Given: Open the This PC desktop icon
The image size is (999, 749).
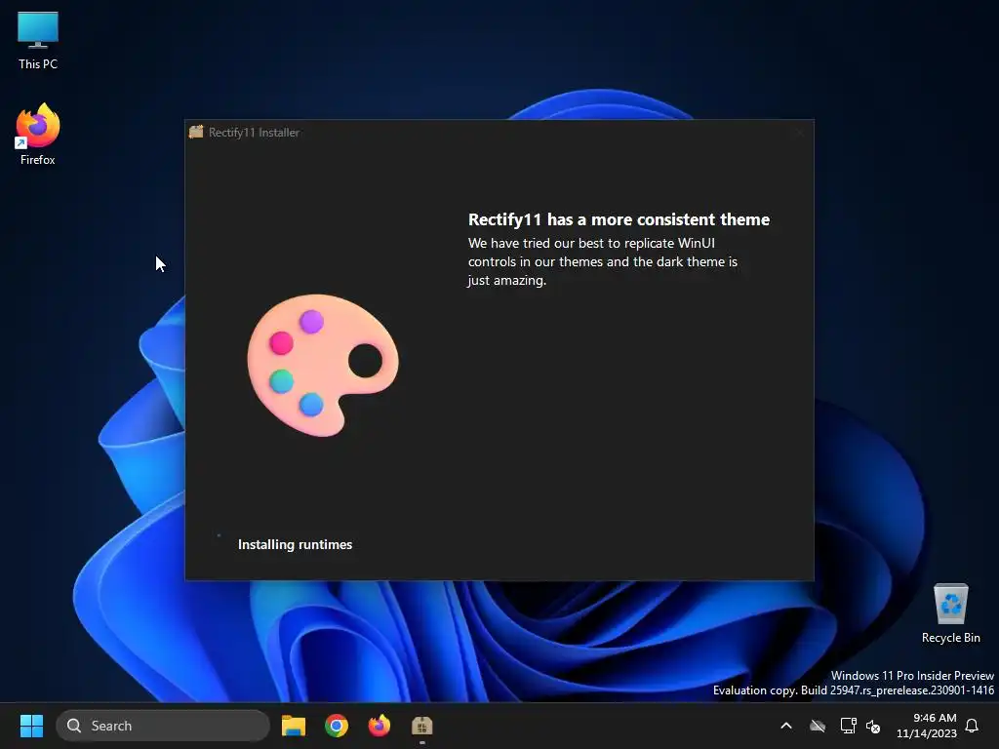Looking at the screenshot, I should pyautogui.click(x=38, y=41).
